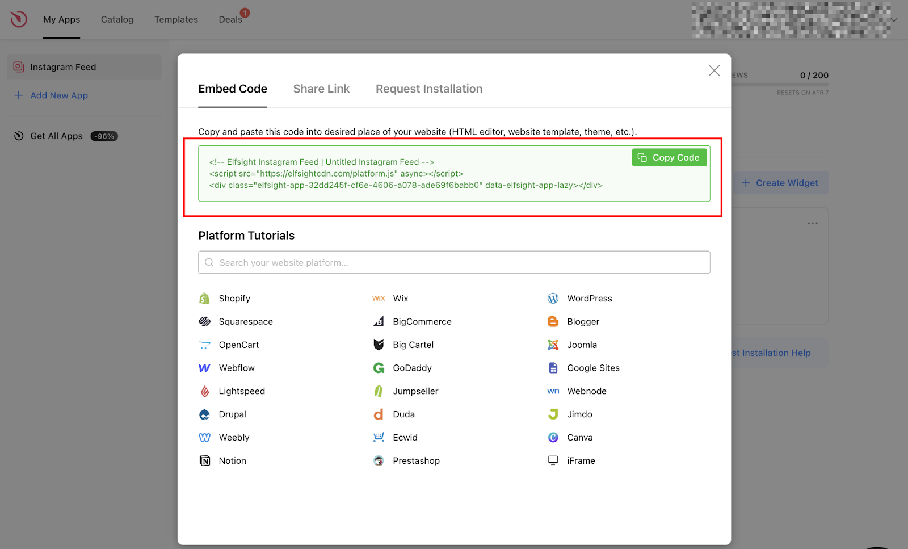Open the Jumpseller tutorial icon
Viewport: 908px width, 549px height.
379,391
